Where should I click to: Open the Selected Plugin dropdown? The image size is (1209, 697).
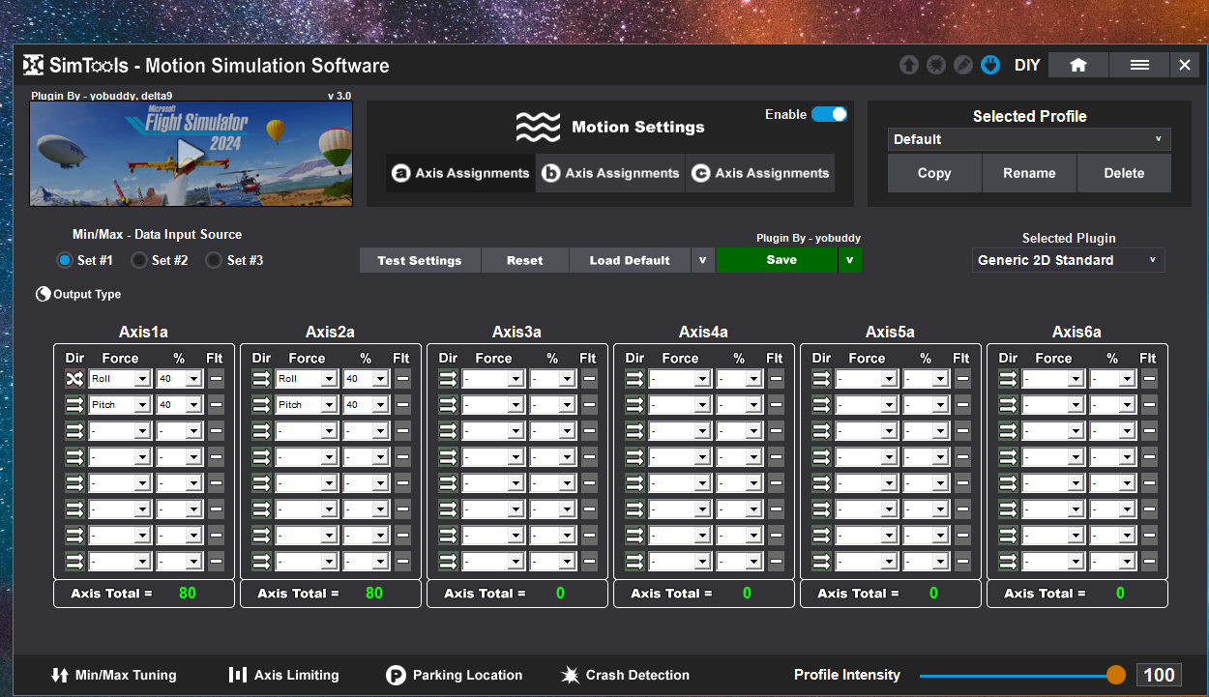click(1068, 259)
